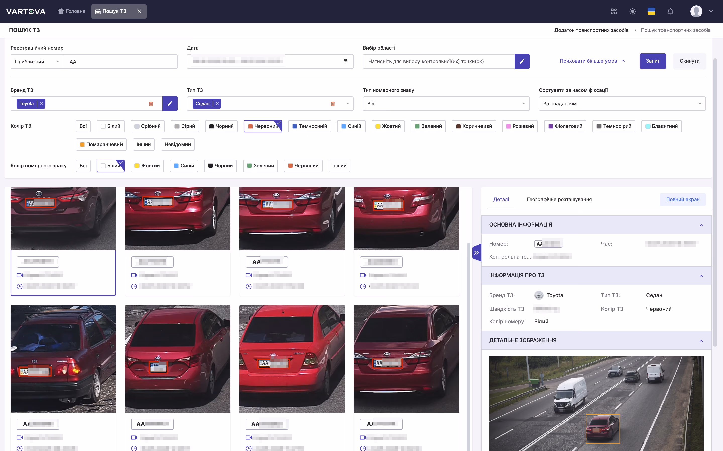
Task: Open the Приблизний match type dropdown
Action: click(37, 62)
